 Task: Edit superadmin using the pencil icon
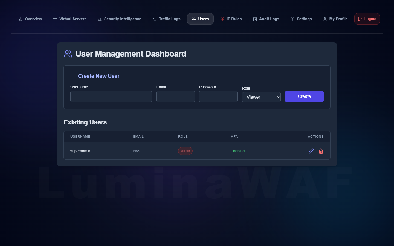point(311,151)
